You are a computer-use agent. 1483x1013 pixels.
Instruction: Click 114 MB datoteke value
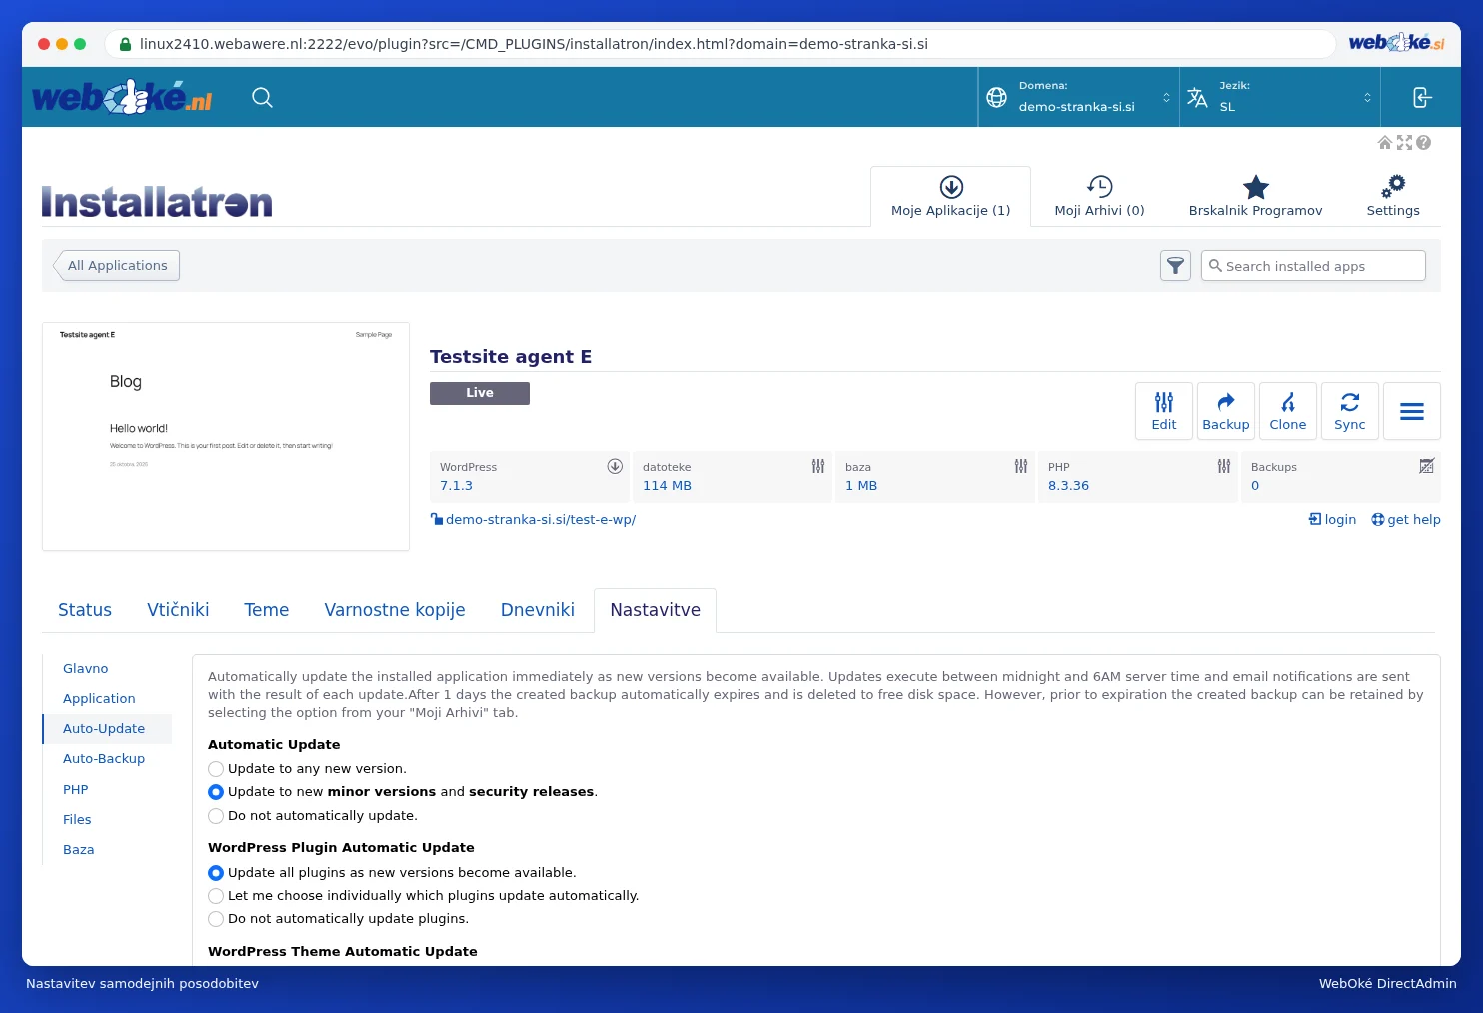[x=667, y=485]
